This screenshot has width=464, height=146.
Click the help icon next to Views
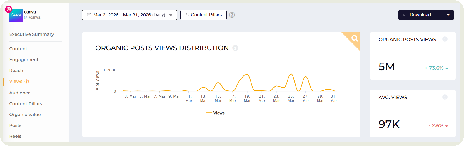coord(27,81)
